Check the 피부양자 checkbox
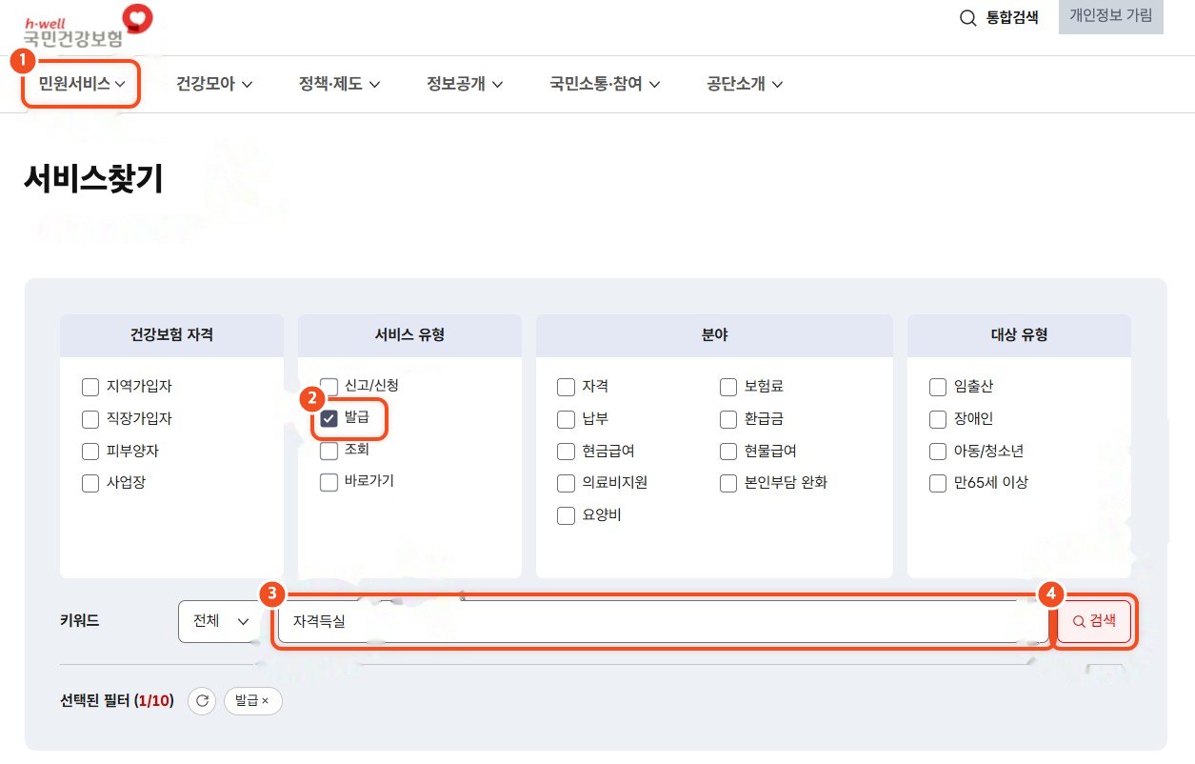 (90, 451)
